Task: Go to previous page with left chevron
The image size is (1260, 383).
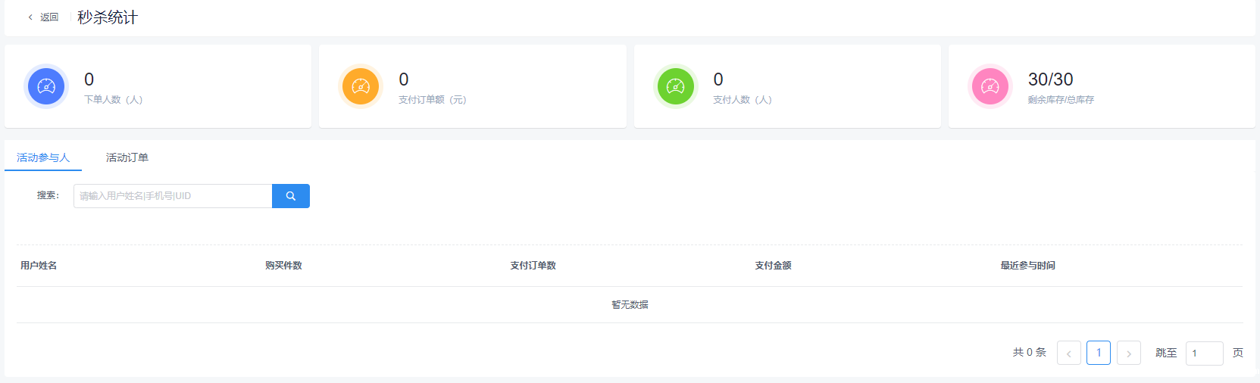Action: pos(1068,353)
